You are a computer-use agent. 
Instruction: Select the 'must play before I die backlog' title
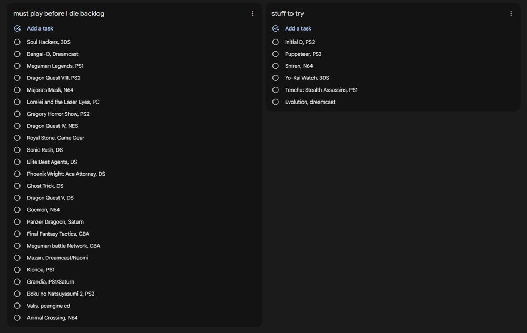[59, 13]
